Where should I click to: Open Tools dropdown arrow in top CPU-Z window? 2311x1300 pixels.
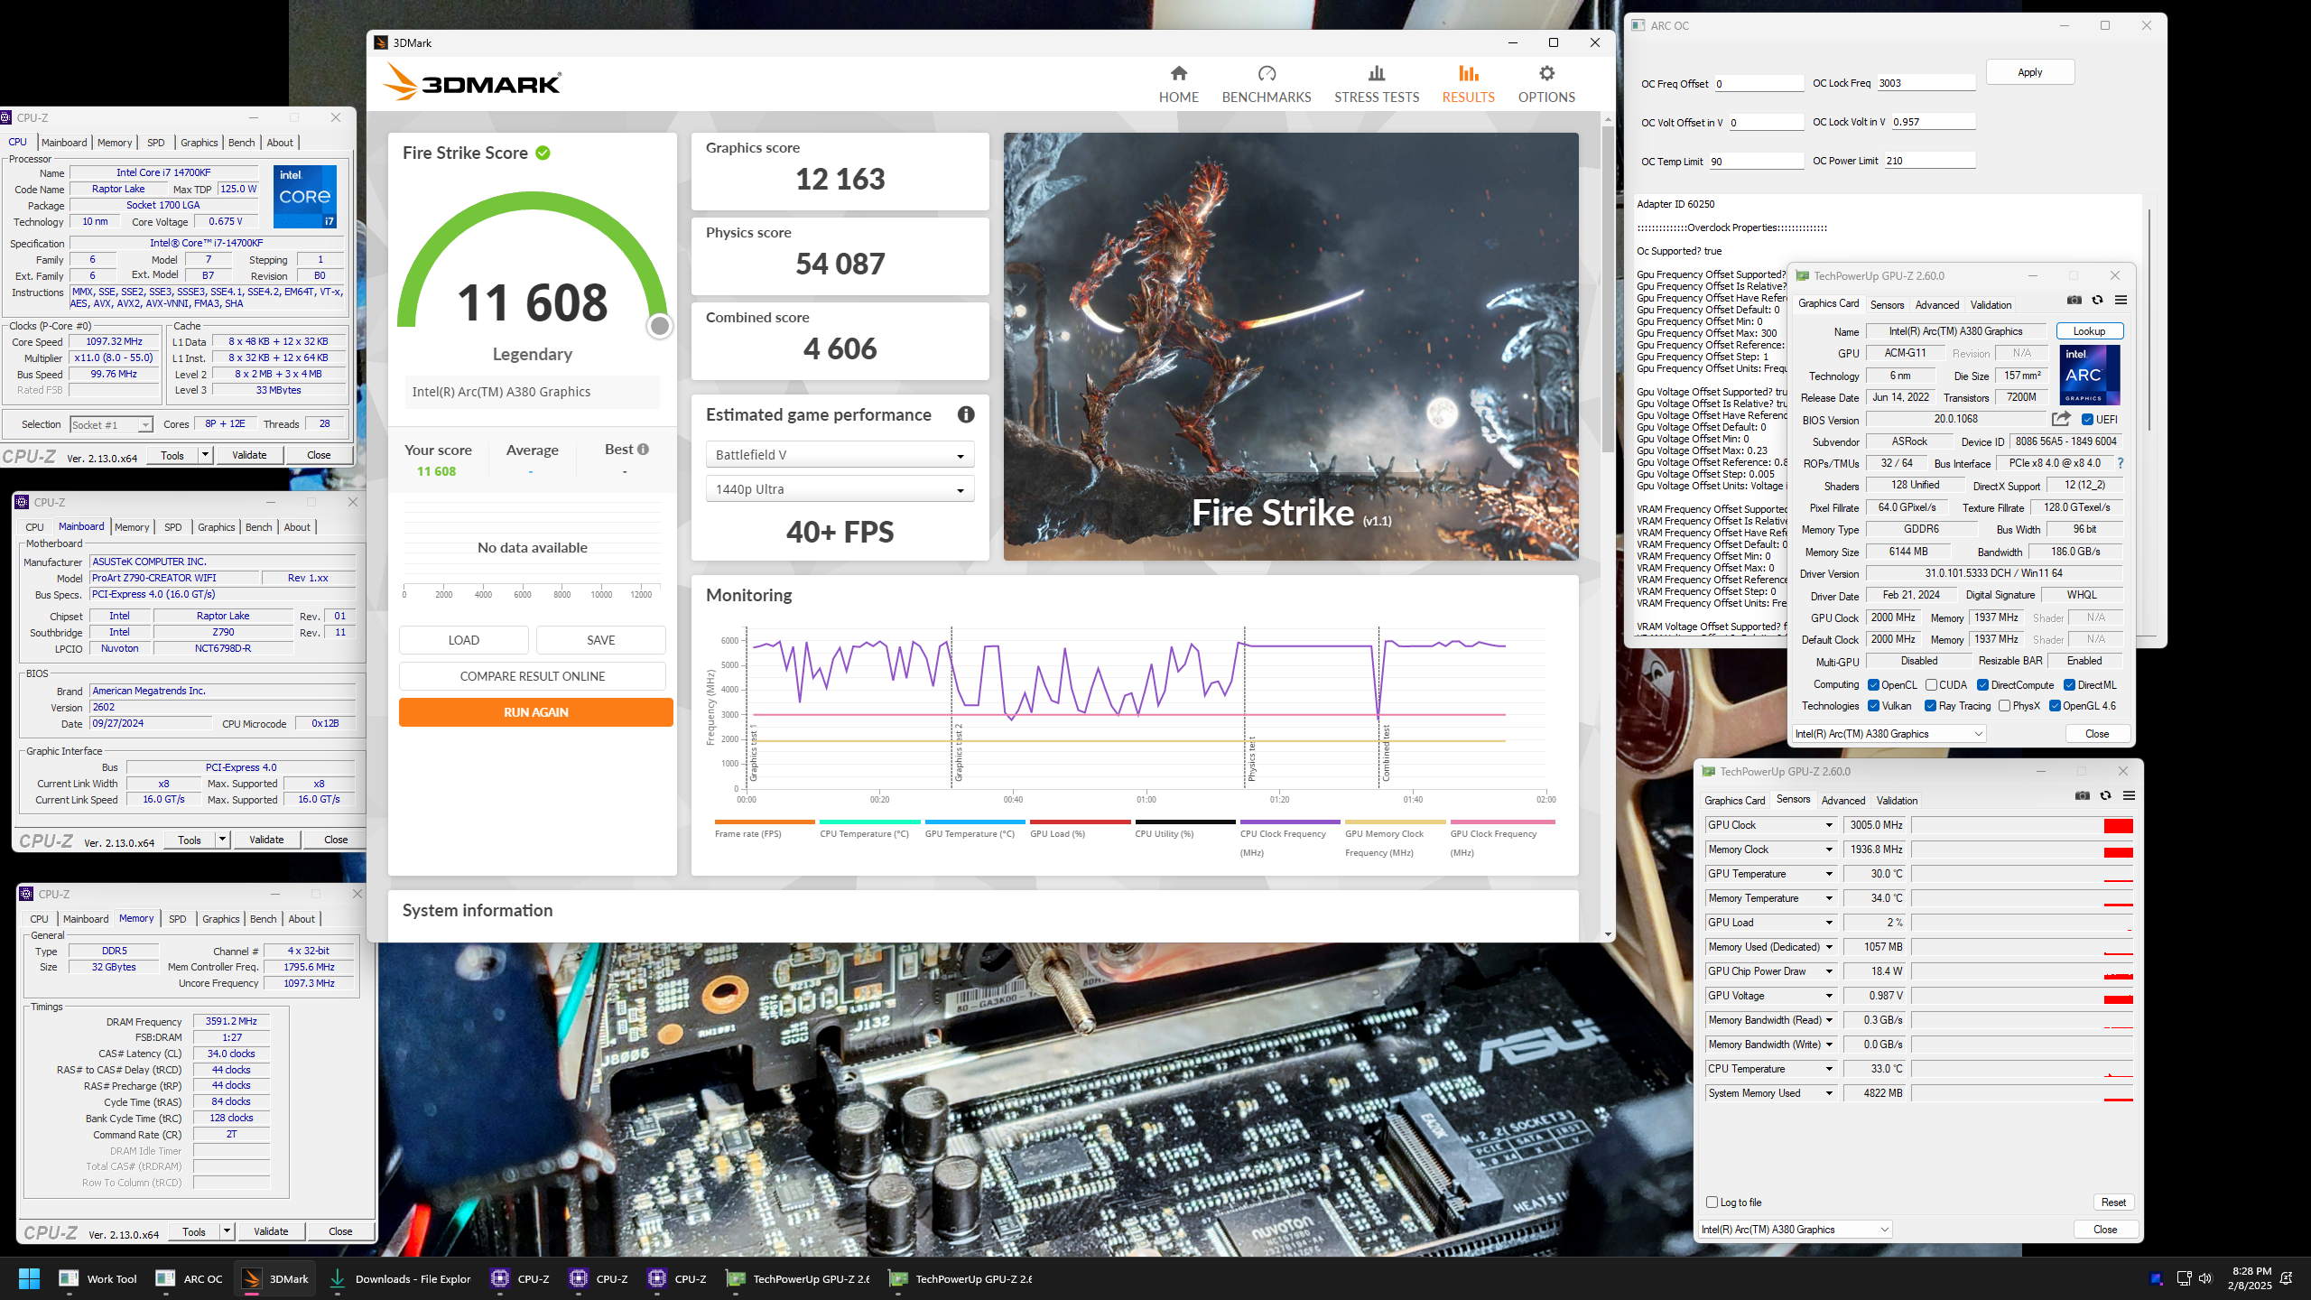click(x=205, y=455)
